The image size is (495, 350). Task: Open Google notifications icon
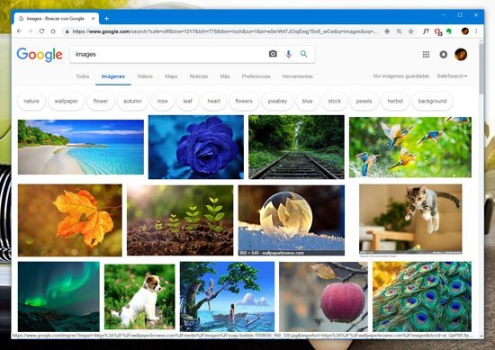[x=443, y=54]
